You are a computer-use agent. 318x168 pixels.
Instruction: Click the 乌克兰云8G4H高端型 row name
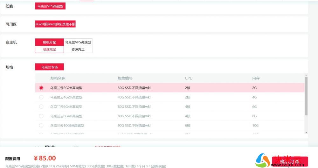pyautogui.click(x=66, y=116)
